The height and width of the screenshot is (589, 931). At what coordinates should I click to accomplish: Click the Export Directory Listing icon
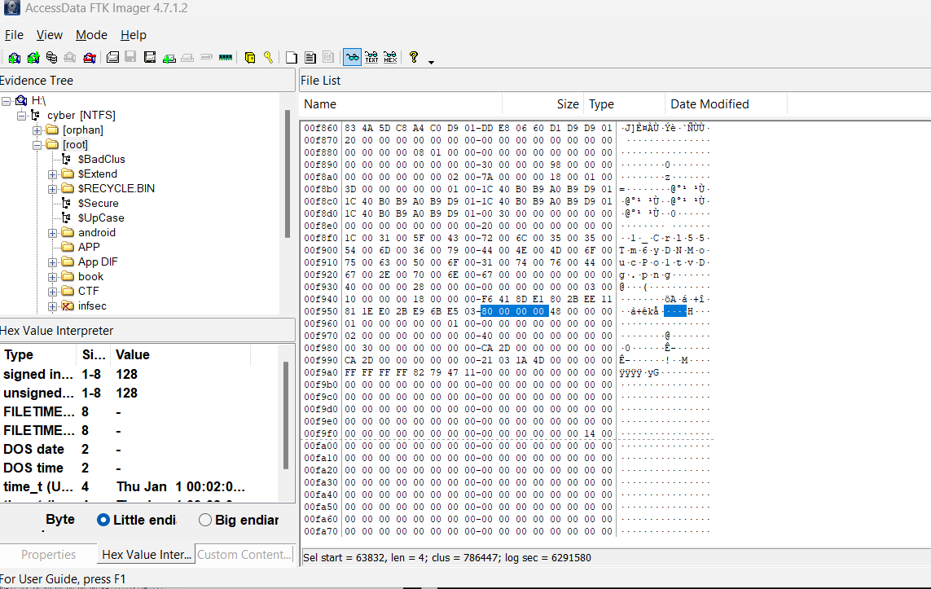328,58
